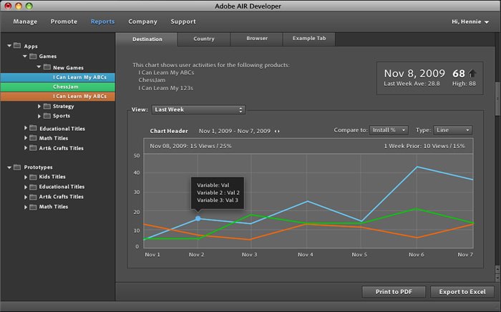The width and height of the screenshot is (501, 312).
Task: Click the Print to PDF button
Action: (x=394, y=291)
